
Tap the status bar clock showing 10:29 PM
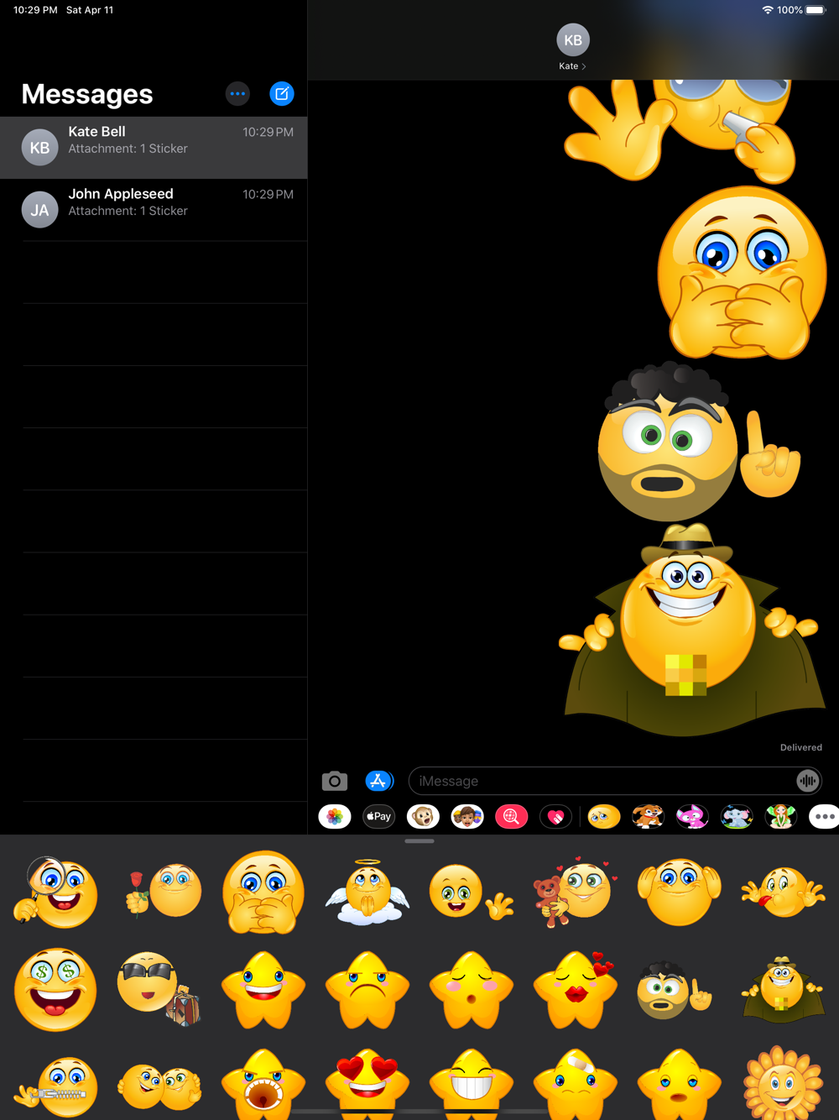35,10
